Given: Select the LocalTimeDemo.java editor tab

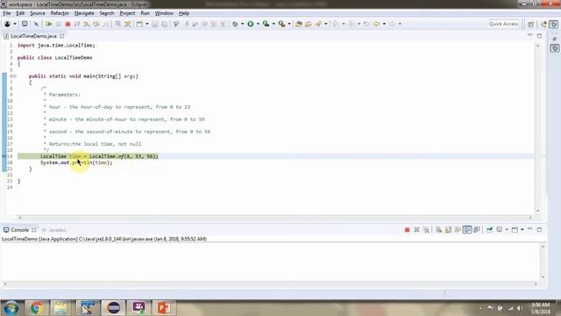Looking at the screenshot, I should (x=33, y=36).
